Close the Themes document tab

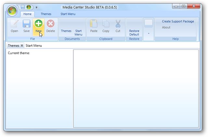22,46
